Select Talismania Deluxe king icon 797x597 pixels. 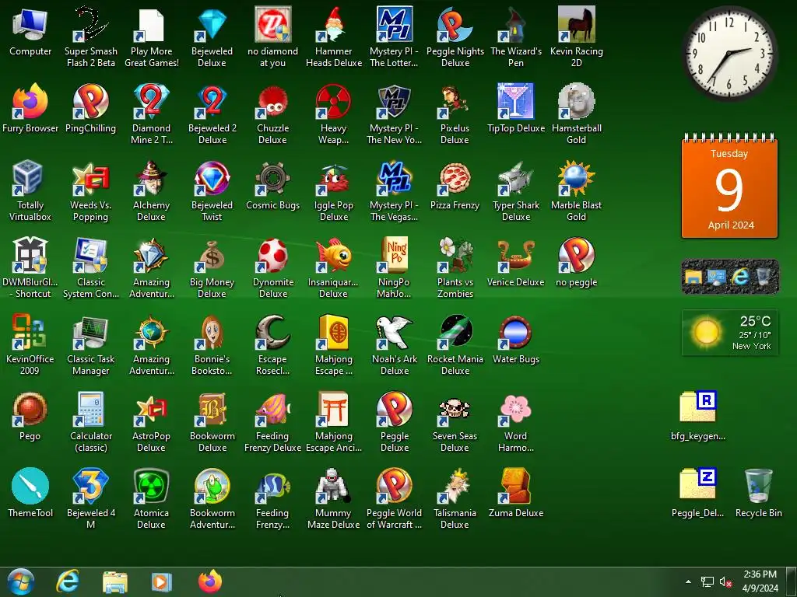click(x=455, y=486)
